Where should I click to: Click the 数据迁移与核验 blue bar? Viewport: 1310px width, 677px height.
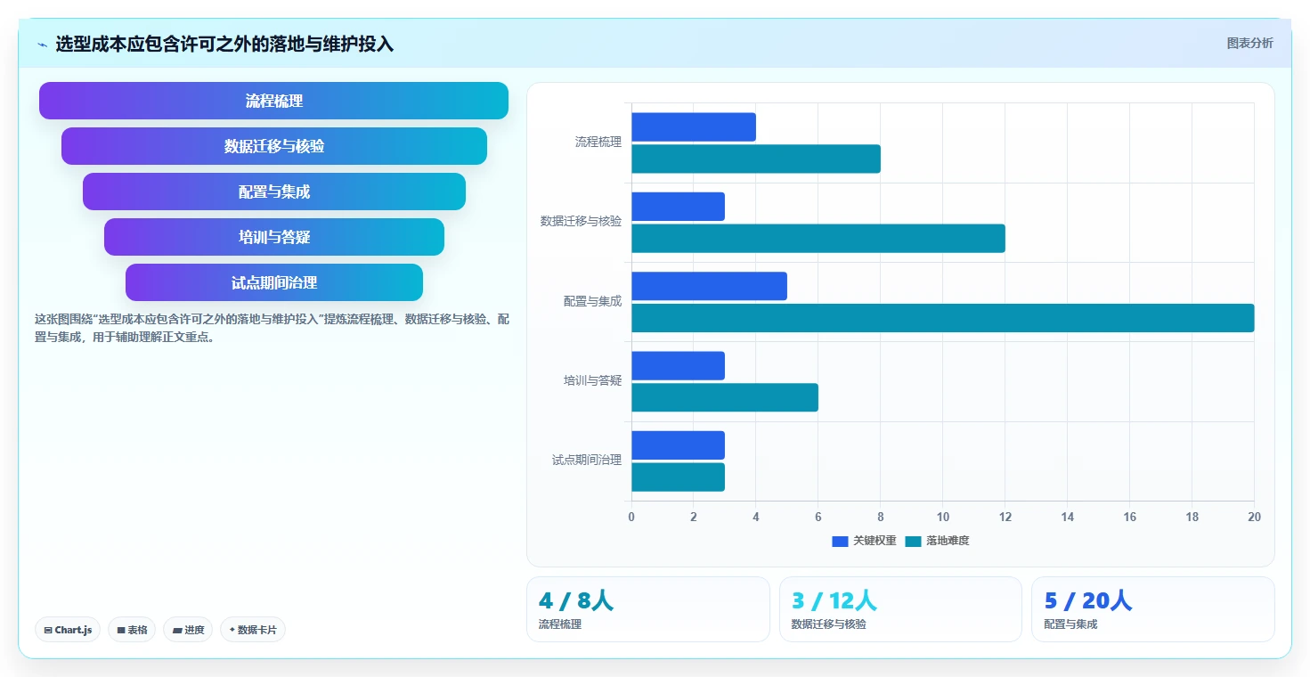[x=678, y=207]
